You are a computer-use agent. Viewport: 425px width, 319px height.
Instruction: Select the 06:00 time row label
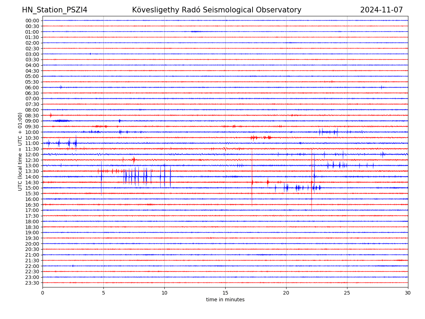[32, 88]
